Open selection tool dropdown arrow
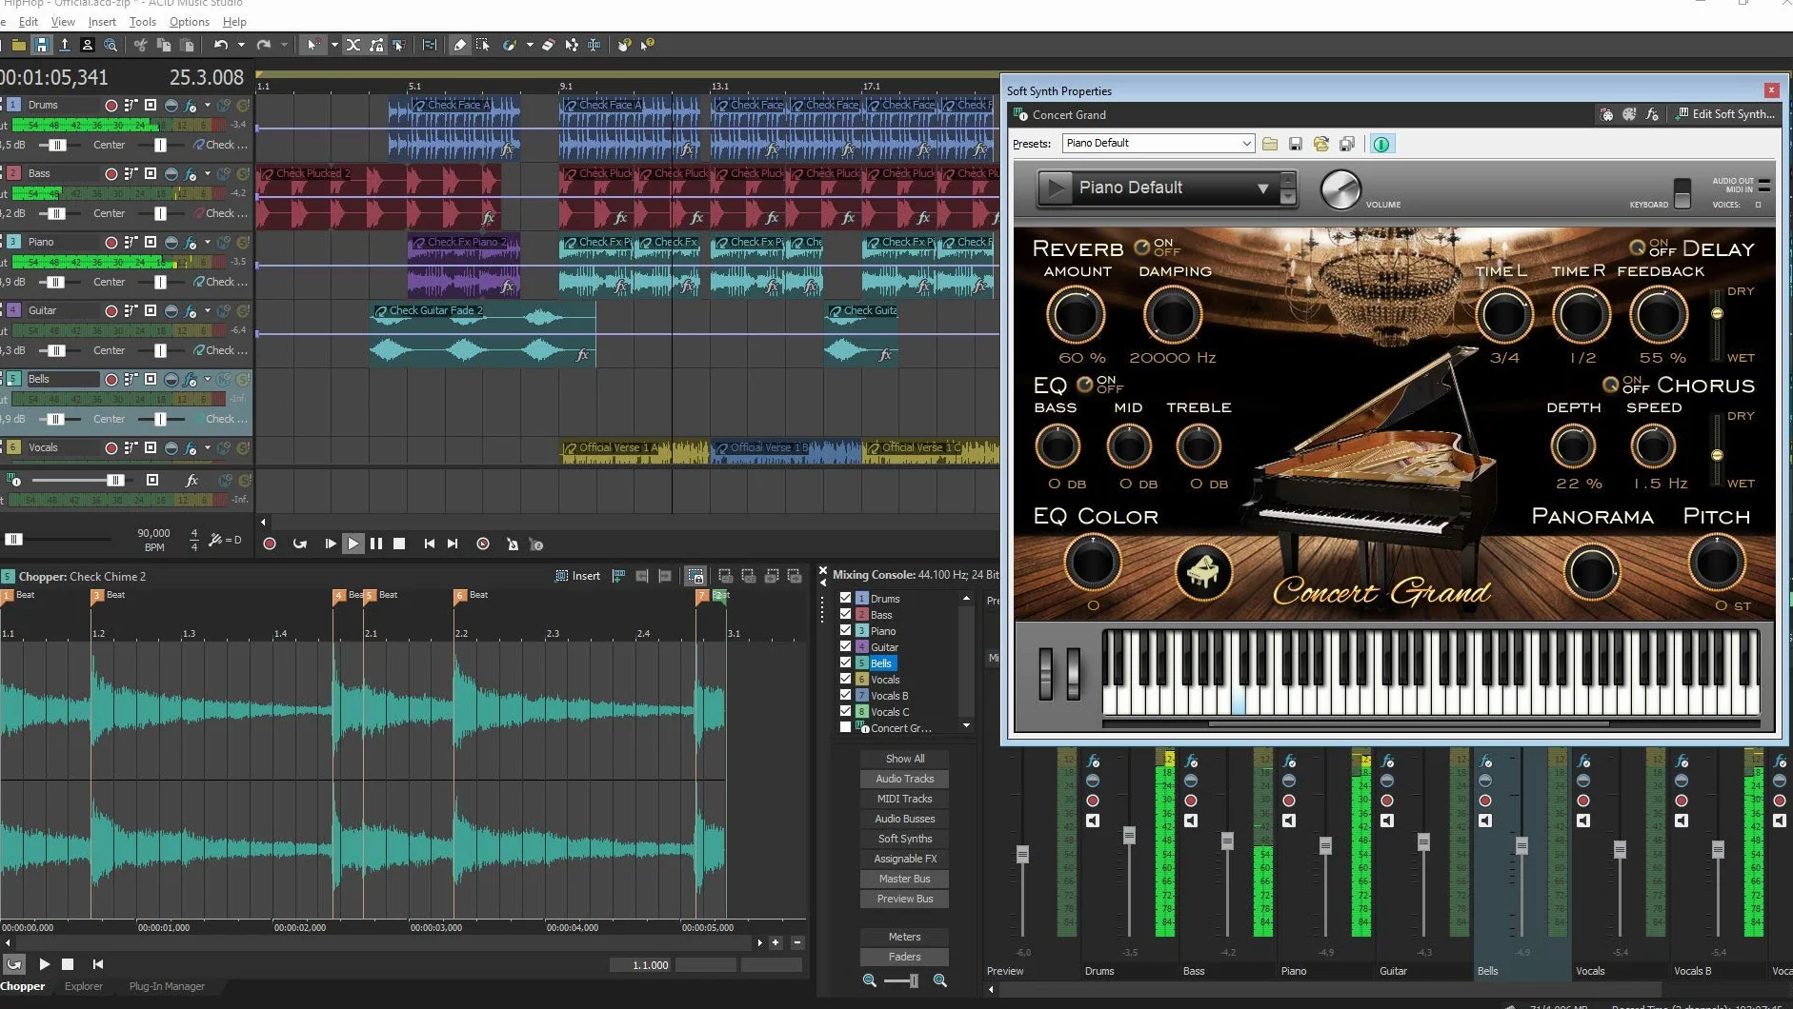Viewport: 1793px width, 1009px height. (x=334, y=45)
